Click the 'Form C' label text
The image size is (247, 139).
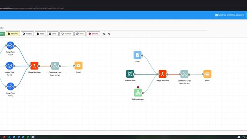tap(10, 96)
